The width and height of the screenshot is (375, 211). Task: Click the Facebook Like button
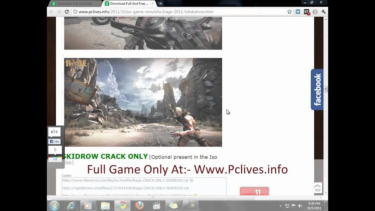coord(54,142)
